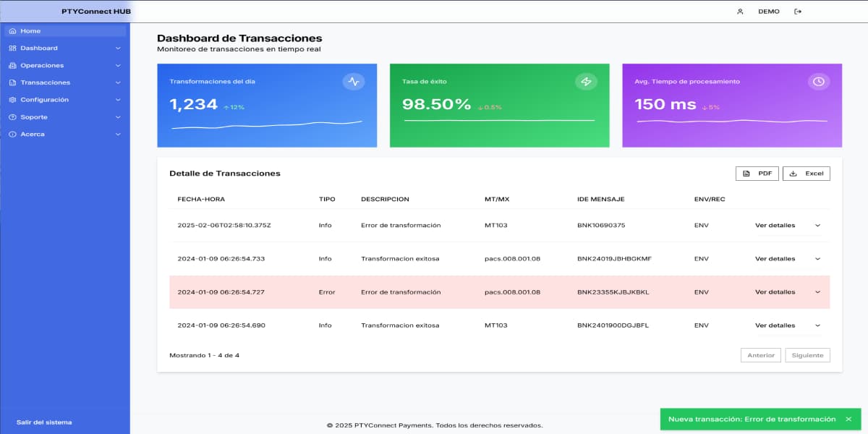Click the IDE MENSAJE column header

600,199
